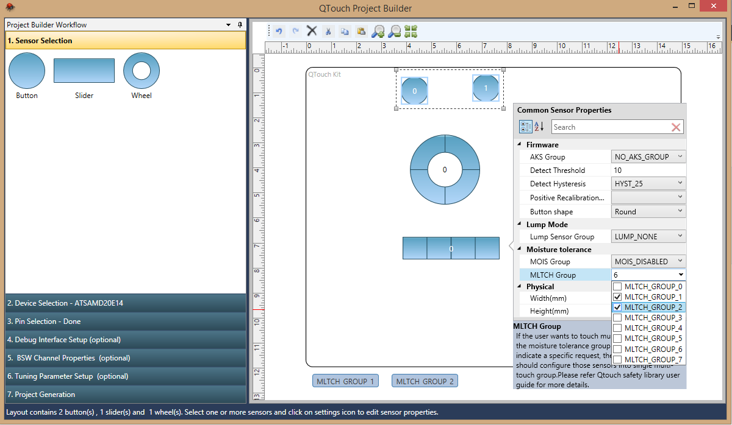The width and height of the screenshot is (732, 425).
Task: Zoom out of the design canvas
Action: click(395, 31)
